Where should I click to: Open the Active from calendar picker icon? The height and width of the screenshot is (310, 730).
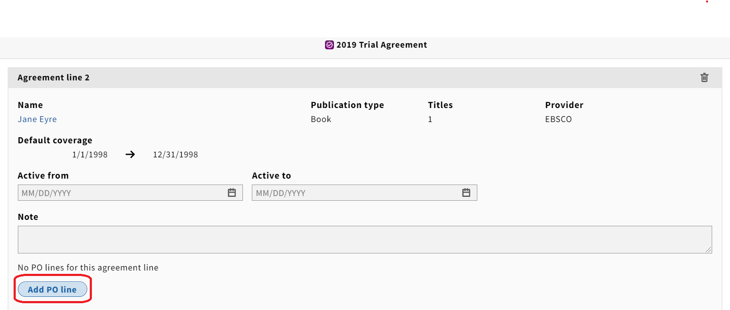click(232, 193)
